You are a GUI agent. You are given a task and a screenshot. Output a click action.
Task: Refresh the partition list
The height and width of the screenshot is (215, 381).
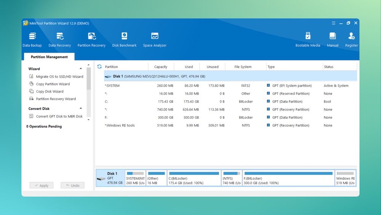click(x=99, y=66)
